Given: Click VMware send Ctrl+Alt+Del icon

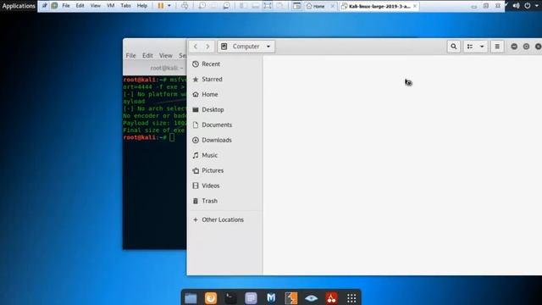Looking at the screenshot, I should pyautogui.click(x=185, y=6).
